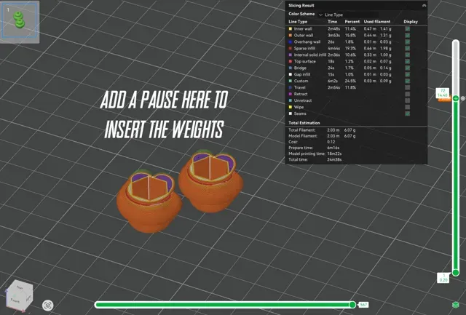Toggle Overhang wall display checkbox
Screen dimensions: 466x315
point(408,42)
